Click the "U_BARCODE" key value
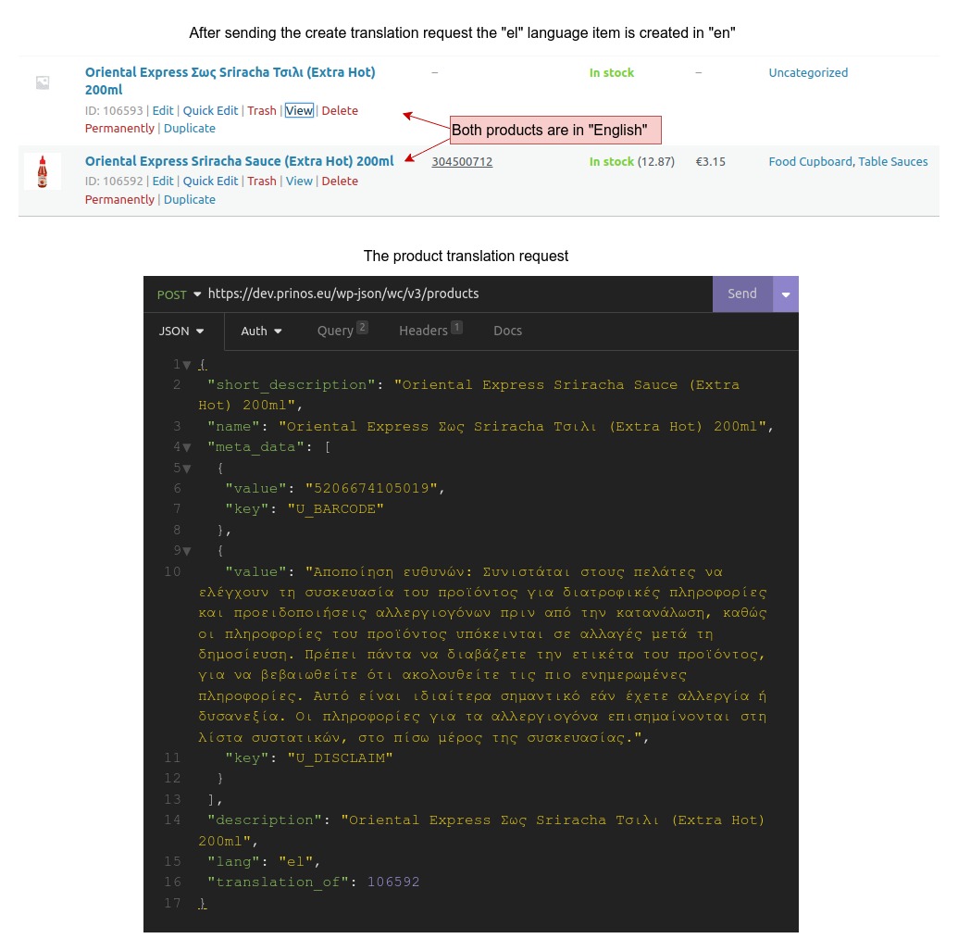958x951 pixels. (335, 509)
